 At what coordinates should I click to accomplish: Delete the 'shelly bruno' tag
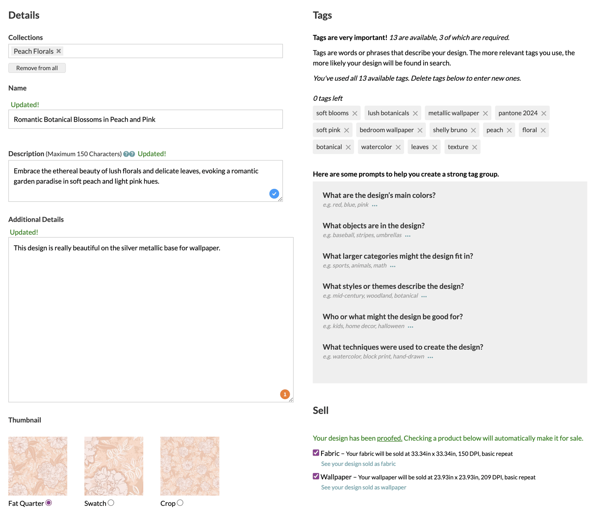[473, 130]
